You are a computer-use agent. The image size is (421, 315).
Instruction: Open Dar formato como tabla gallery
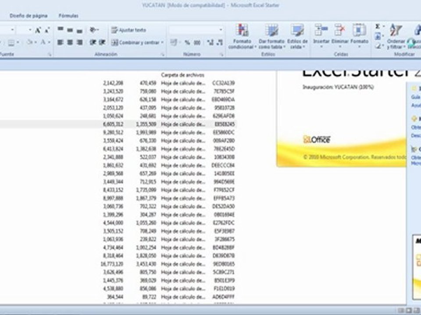(x=271, y=36)
